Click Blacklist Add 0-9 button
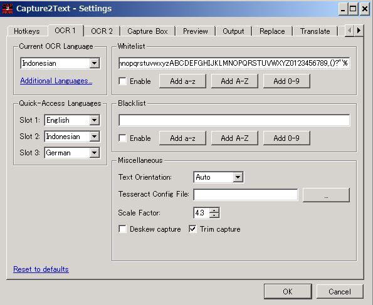The image size is (373, 305). click(x=286, y=138)
